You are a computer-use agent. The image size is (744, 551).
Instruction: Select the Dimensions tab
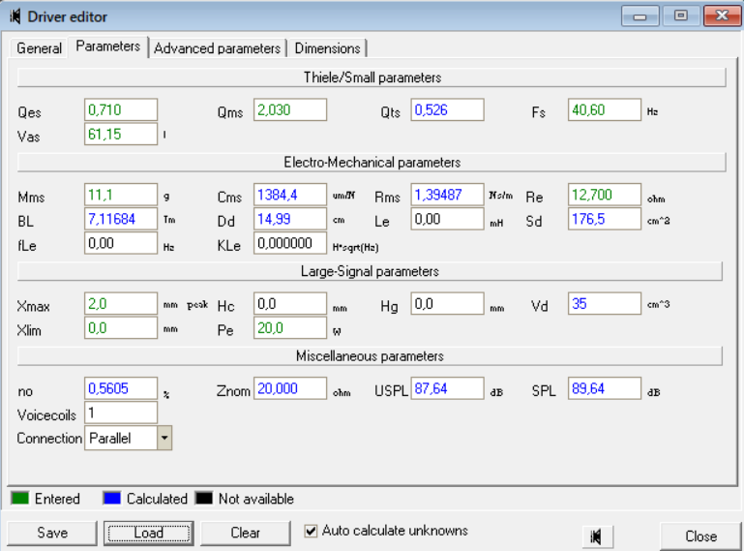tap(327, 48)
